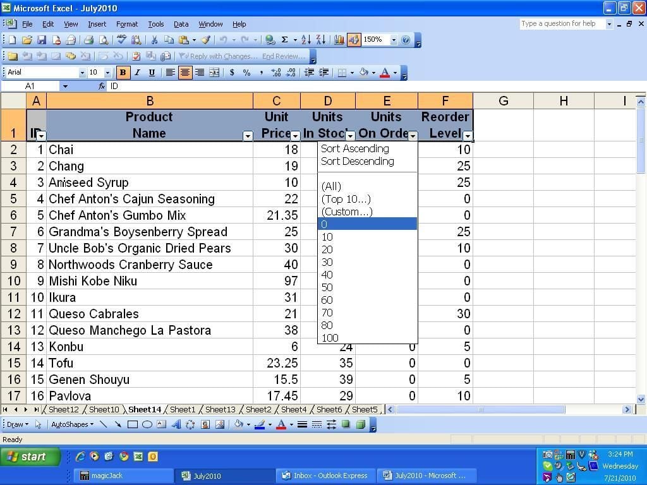Open Fill Color paint bucket on Formatting toolbar
This screenshot has height=485, width=647.
[363, 73]
